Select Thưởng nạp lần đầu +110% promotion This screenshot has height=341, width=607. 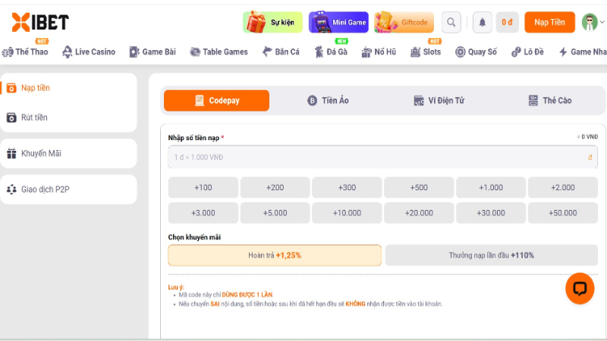[492, 255]
